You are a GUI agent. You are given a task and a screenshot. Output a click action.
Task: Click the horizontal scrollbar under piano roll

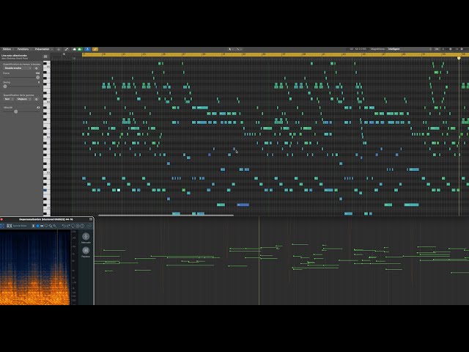click(166, 215)
